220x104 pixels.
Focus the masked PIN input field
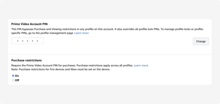(27, 41)
